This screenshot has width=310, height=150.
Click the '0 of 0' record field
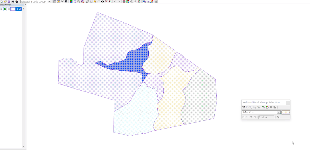(x=266, y=117)
